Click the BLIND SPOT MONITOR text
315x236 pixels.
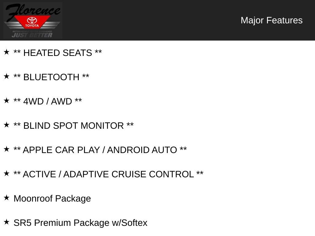click(x=74, y=126)
